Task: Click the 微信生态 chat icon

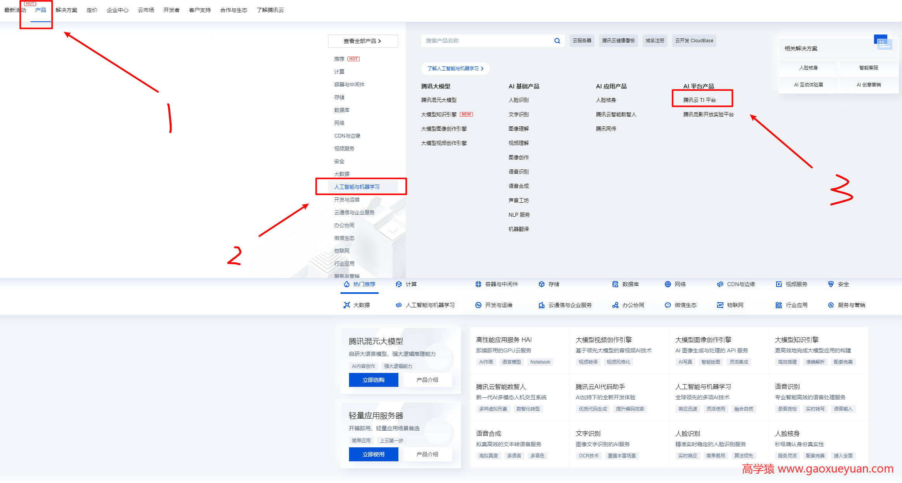Action: coord(668,305)
